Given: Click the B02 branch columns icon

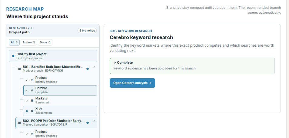Looking at the screenshot, I should (x=19, y=123).
